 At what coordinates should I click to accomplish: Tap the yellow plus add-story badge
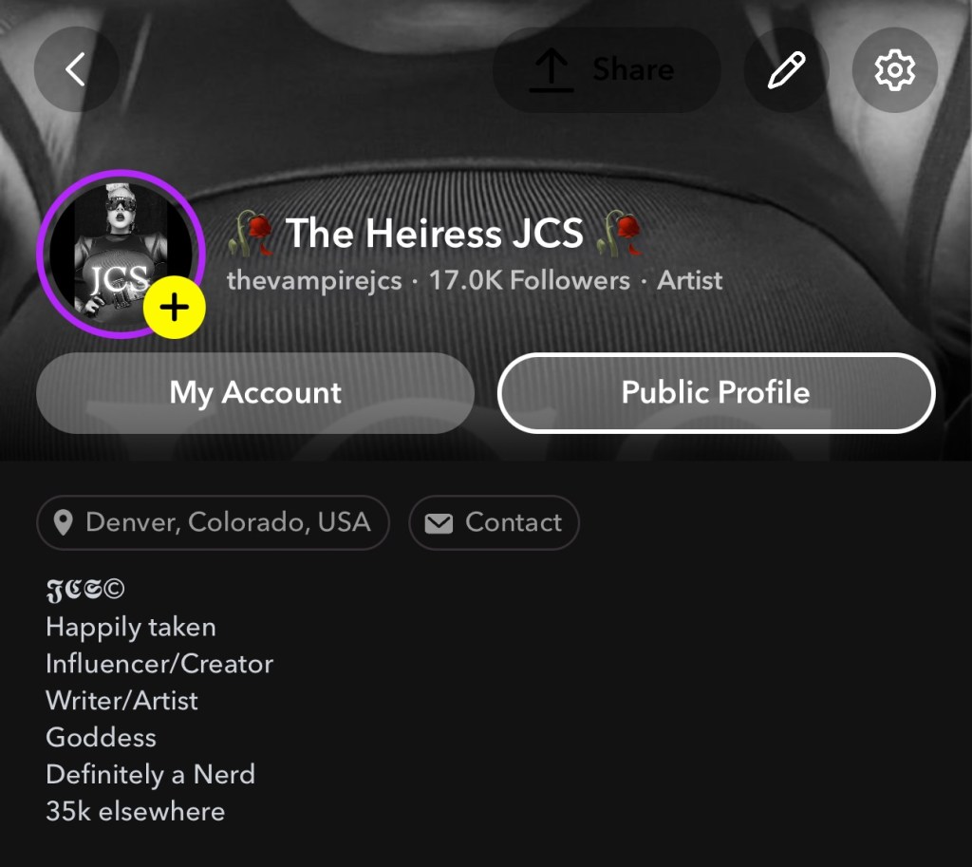(x=175, y=308)
